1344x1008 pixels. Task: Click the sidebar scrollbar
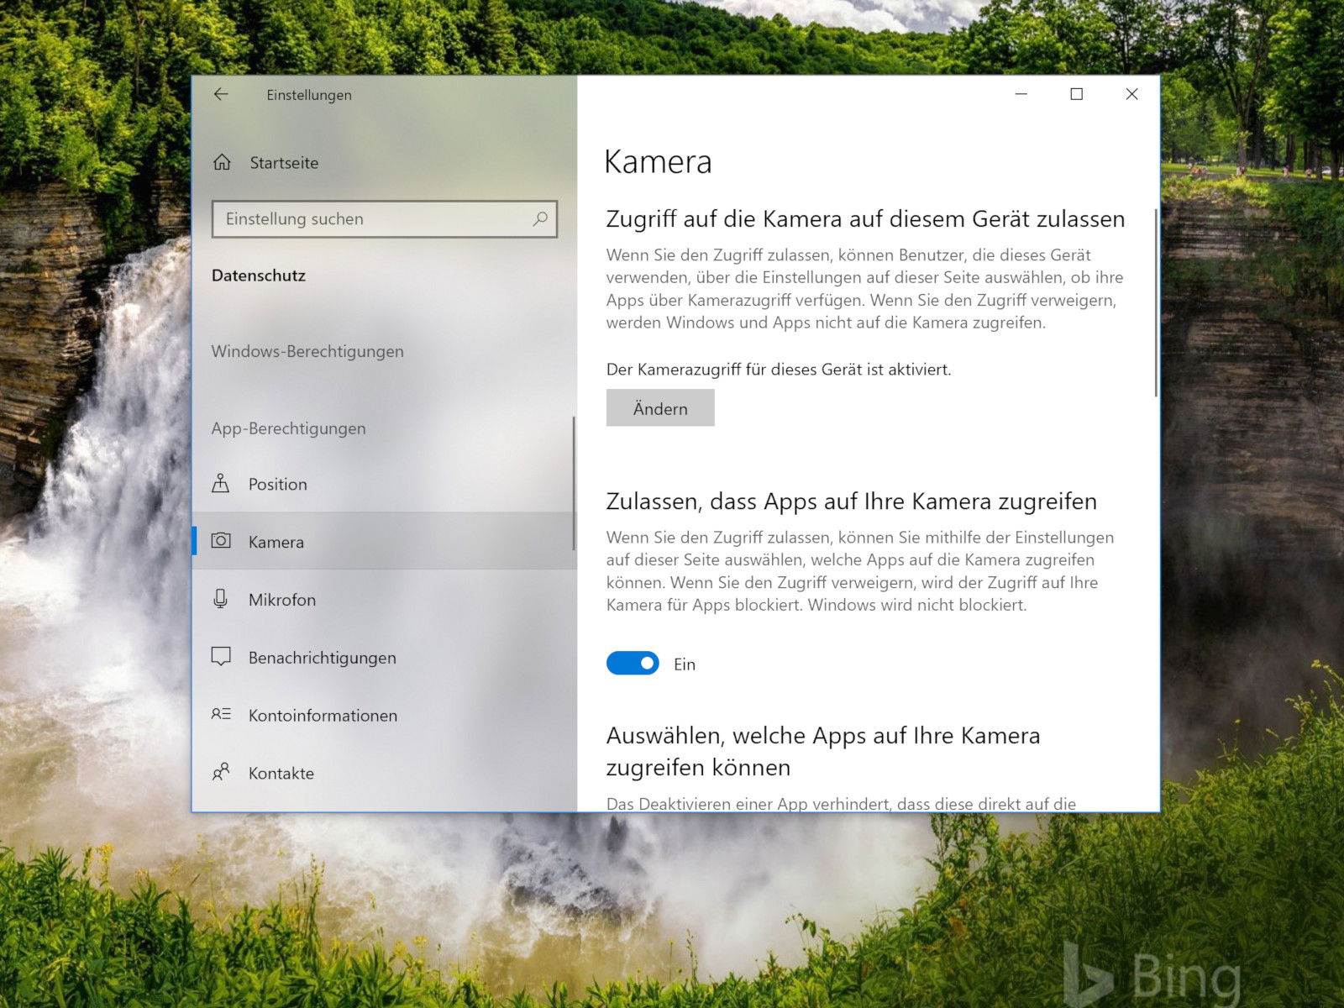point(574,483)
